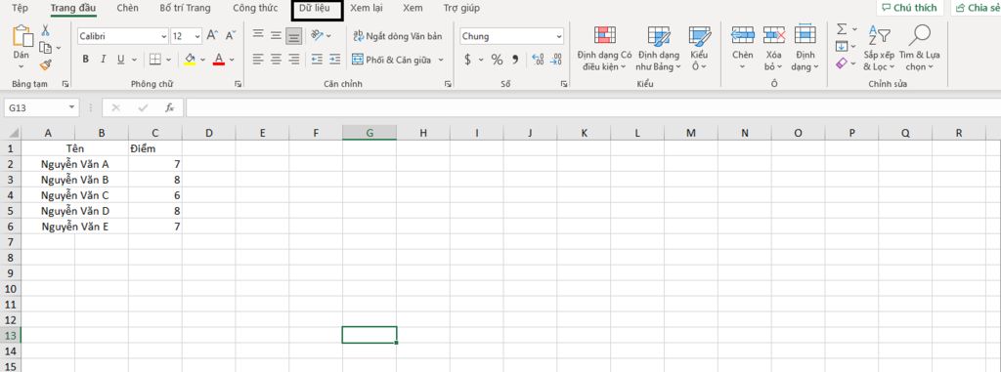Viewport: 1001px width, 372px height.
Task: Click the increase font size icon
Action: click(x=212, y=36)
